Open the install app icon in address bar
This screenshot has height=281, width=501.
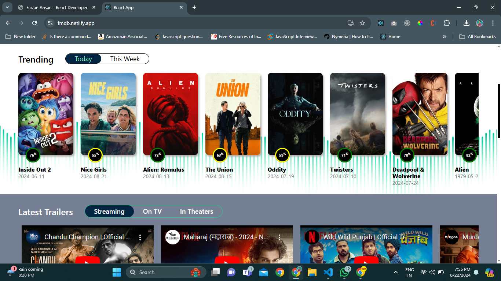351,23
